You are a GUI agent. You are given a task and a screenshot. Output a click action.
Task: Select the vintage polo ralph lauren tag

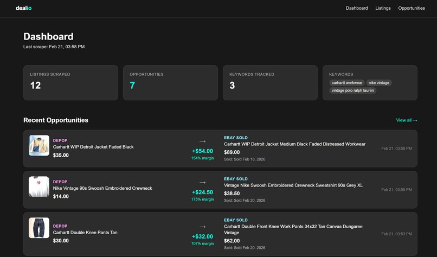(353, 91)
